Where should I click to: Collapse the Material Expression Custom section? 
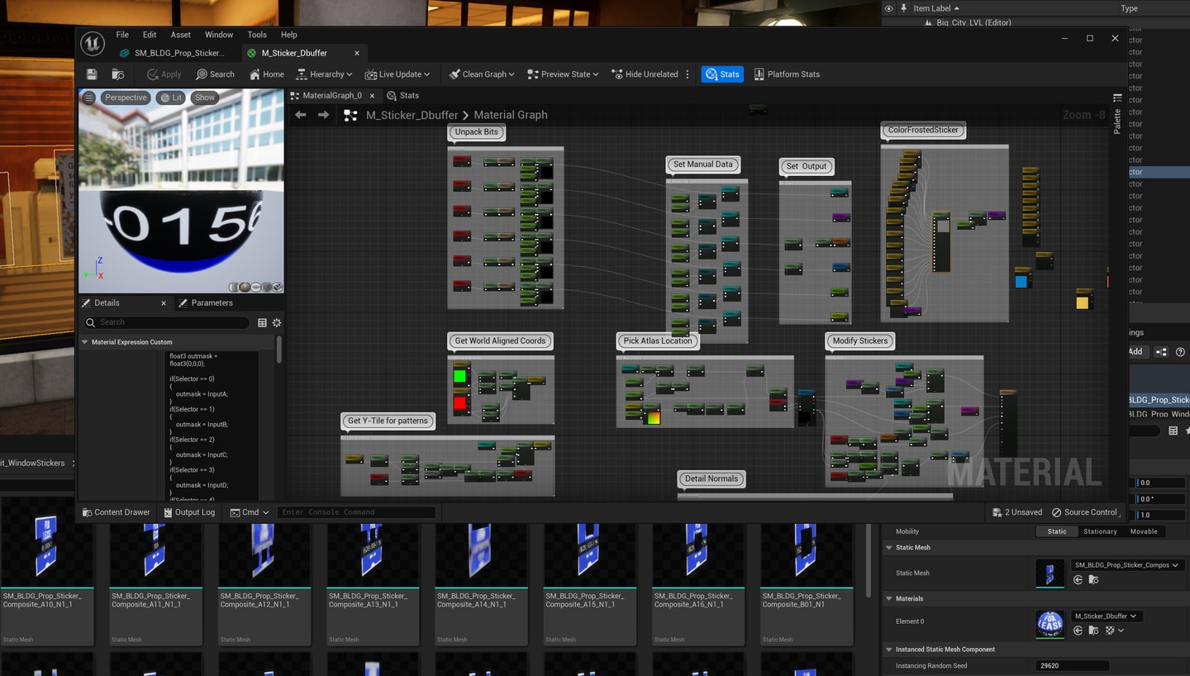point(84,342)
